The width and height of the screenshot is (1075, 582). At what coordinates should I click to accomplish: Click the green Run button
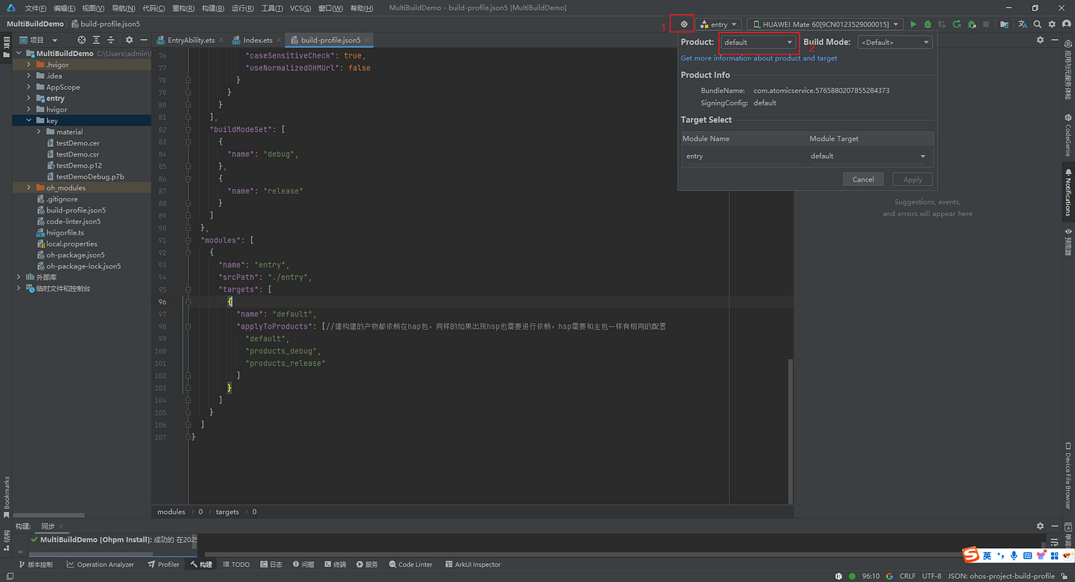[913, 24]
